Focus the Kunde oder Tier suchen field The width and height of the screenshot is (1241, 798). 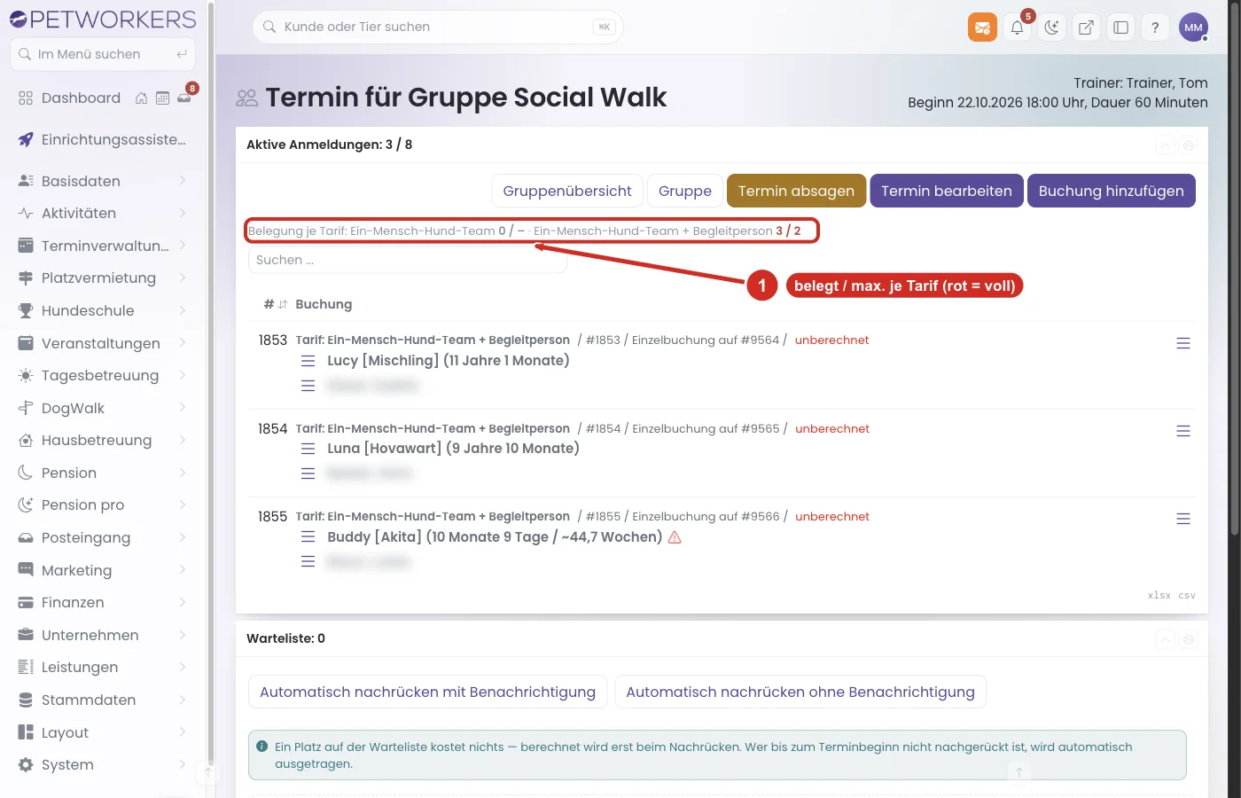(x=438, y=27)
